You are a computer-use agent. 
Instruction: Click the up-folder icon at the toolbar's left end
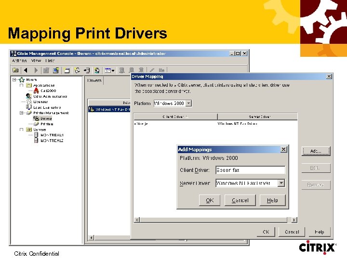[x=15, y=70]
